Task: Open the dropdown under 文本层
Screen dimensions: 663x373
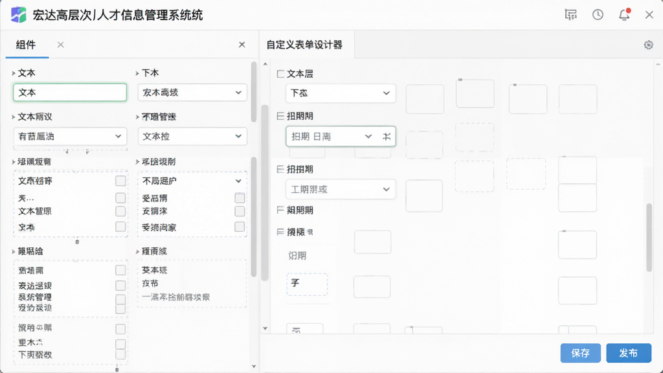Action: [341, 93]
